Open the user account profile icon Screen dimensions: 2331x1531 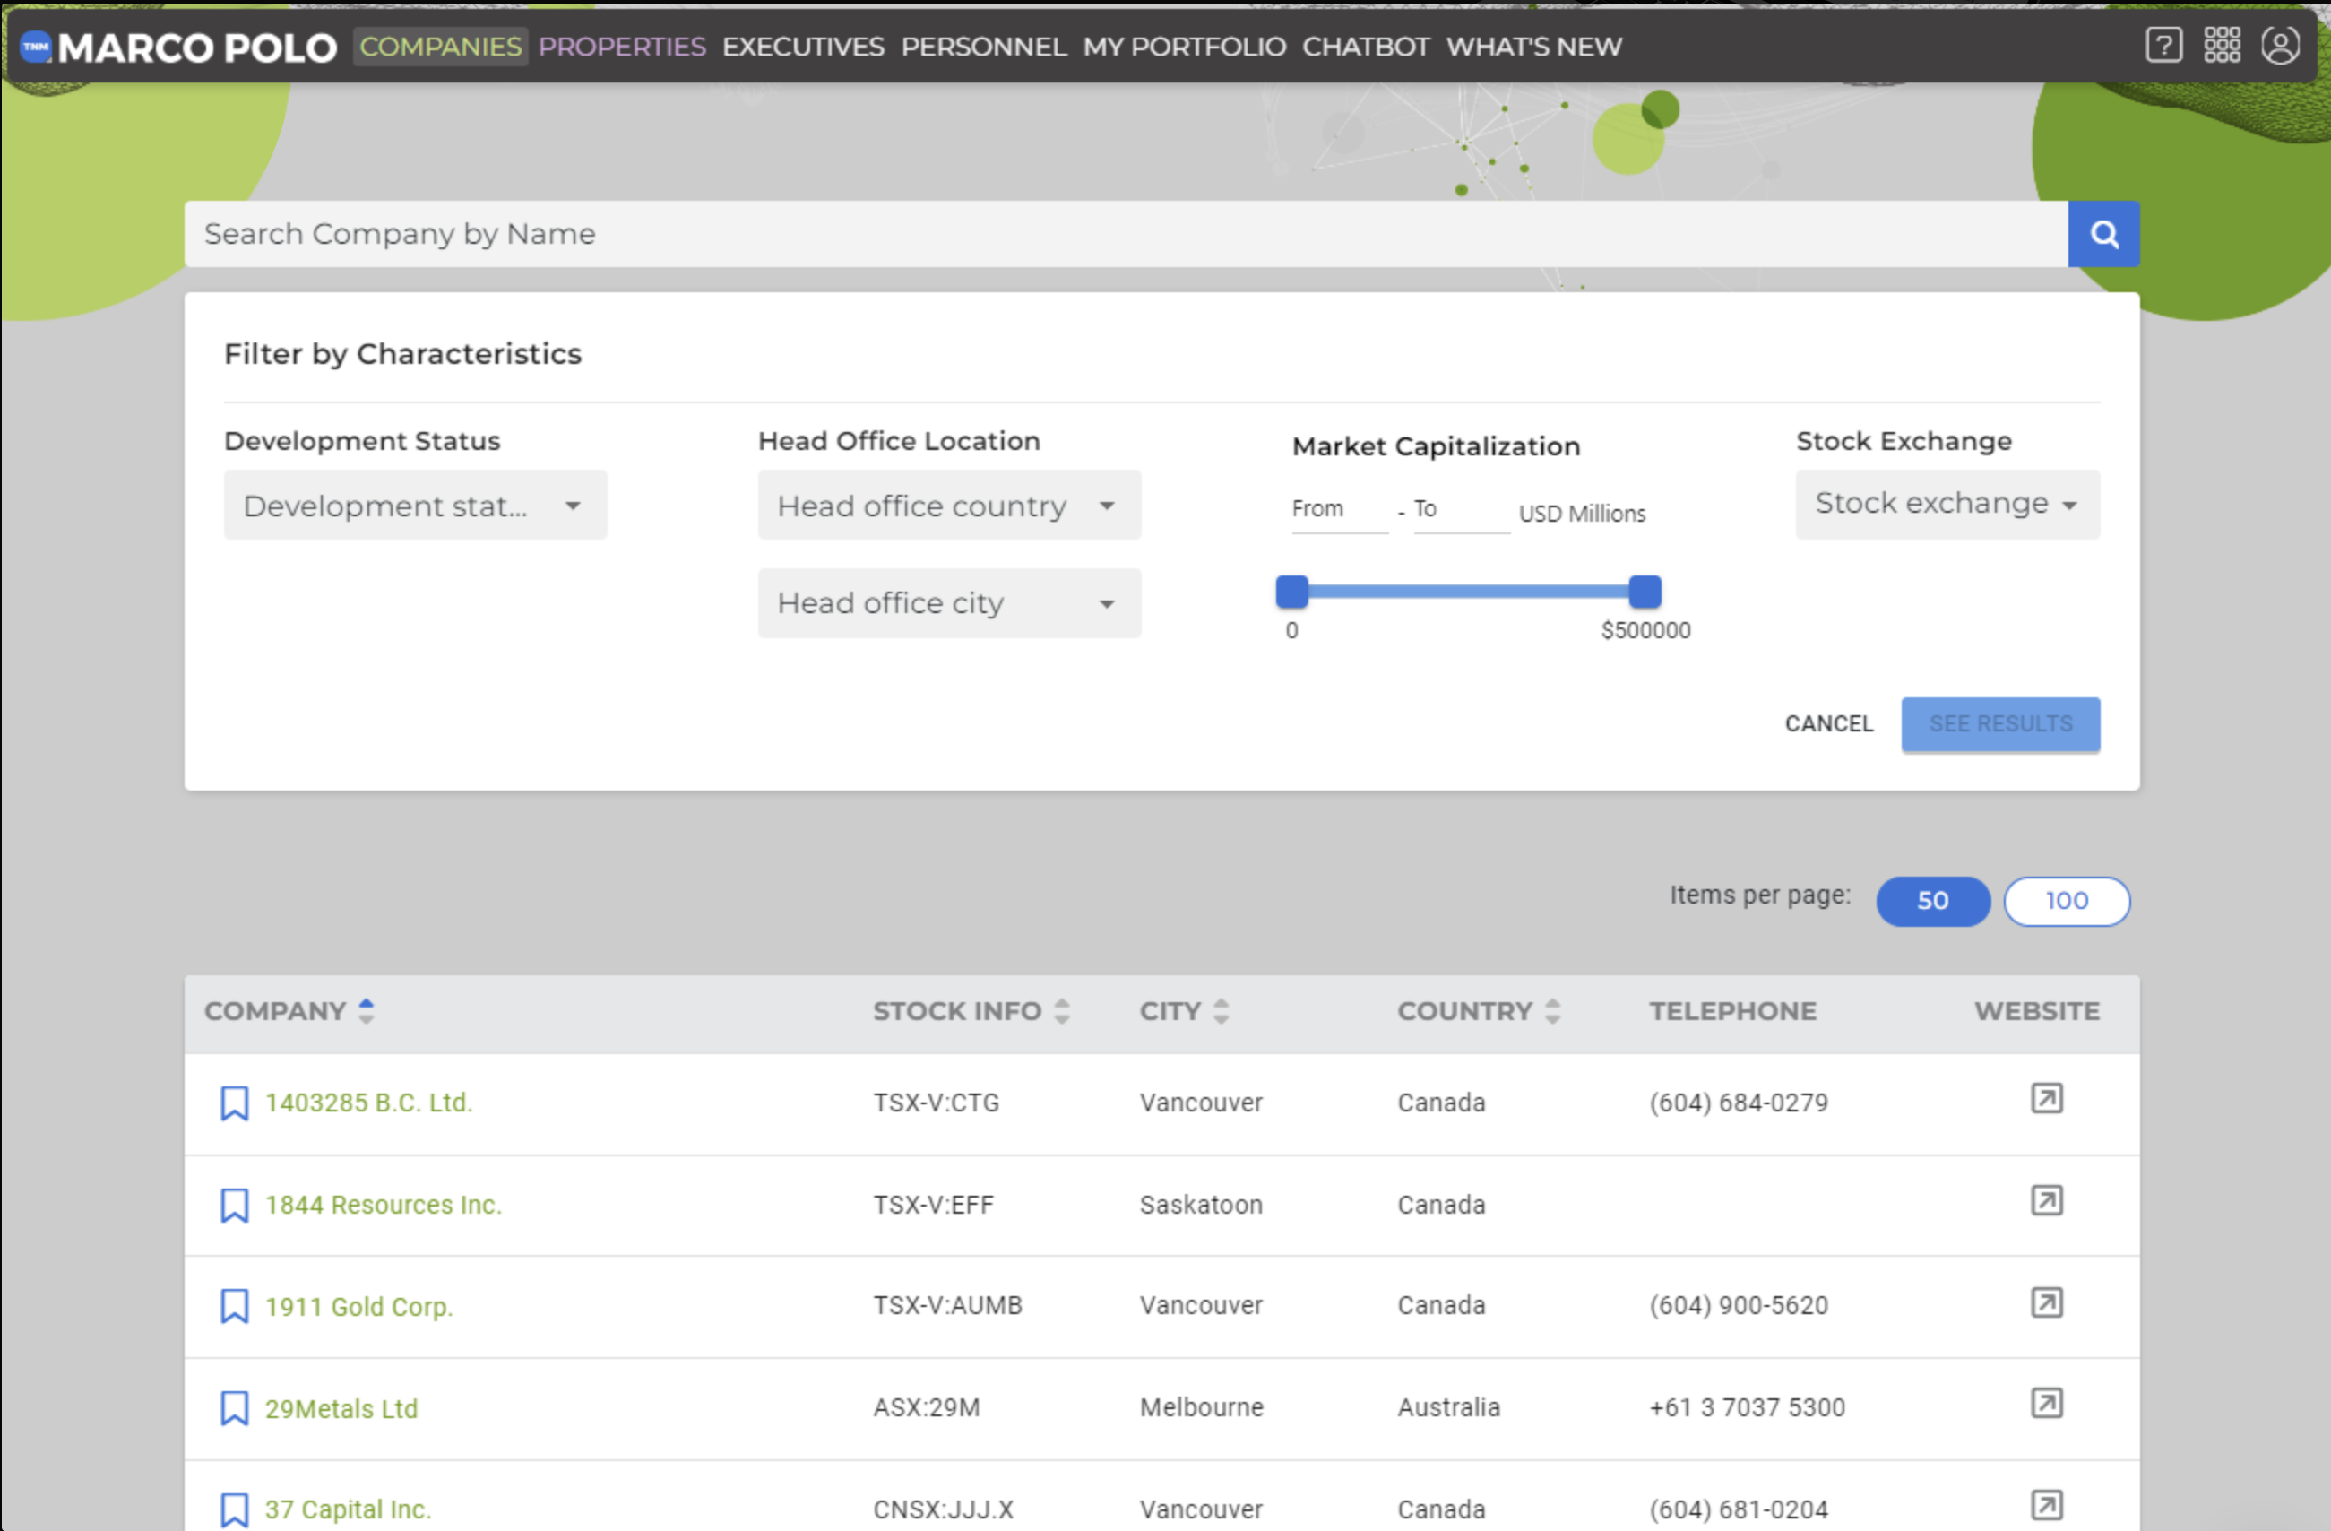[2279, 45]
